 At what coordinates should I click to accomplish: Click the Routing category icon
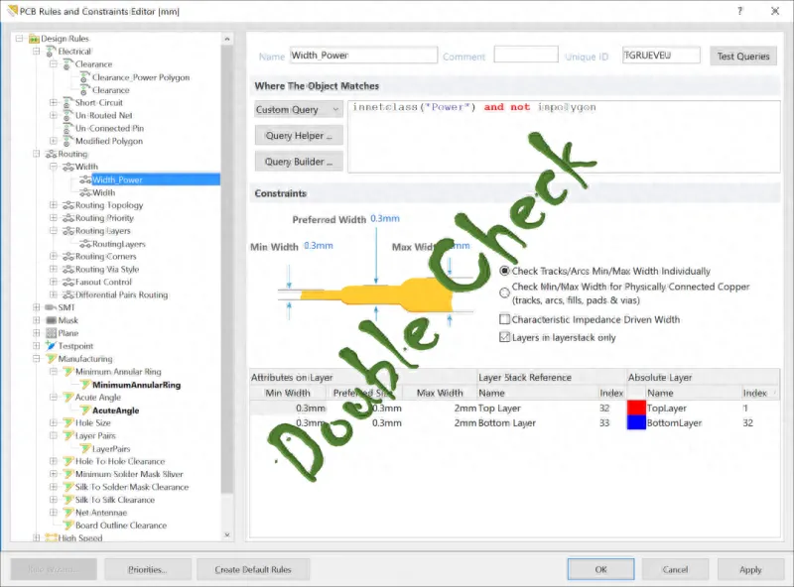[50, 151]
